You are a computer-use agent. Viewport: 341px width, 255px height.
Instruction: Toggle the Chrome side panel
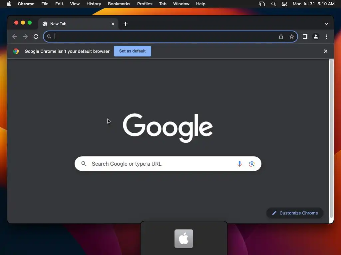click(x=305, y=37)
